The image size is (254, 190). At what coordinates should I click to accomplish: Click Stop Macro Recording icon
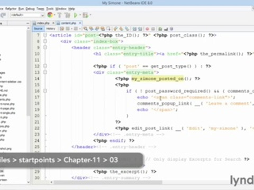[153, 29]
